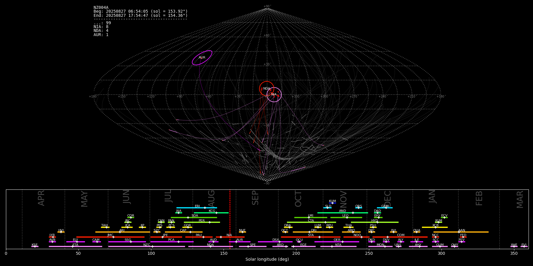Viewport: 533px width, 266px height.
Task: Click the NDA label in the timeline chart
Action: (210, 245)
